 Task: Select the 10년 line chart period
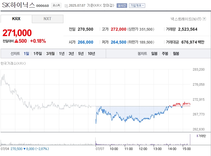click(91, 54)
